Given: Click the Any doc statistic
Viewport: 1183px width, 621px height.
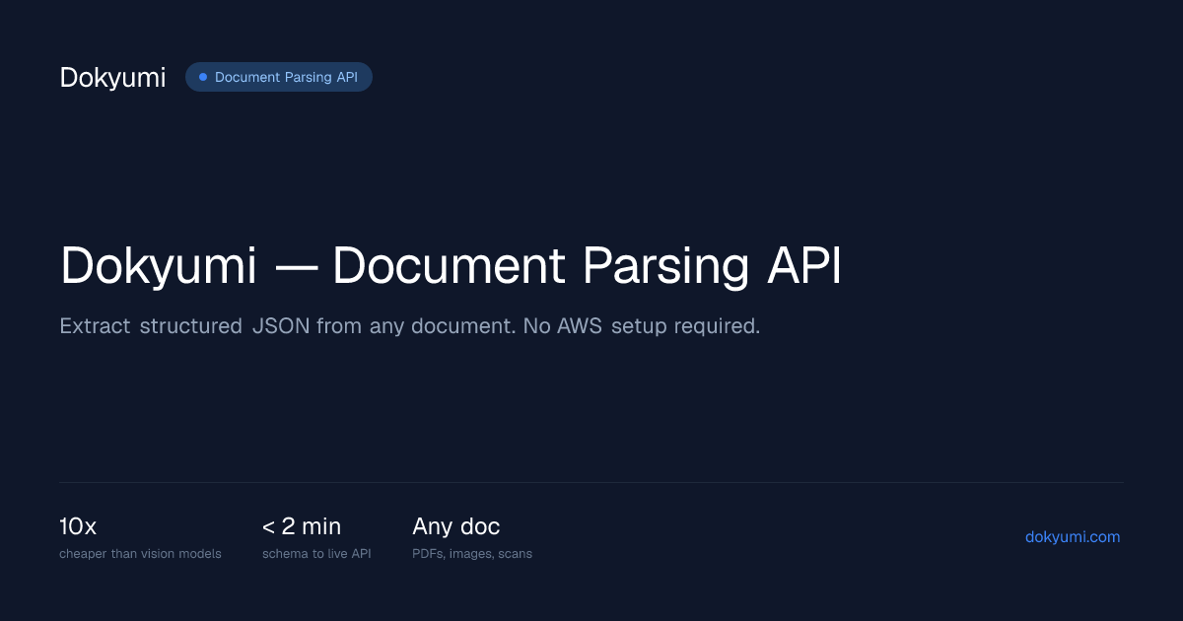Looking at the screenshot, I should [455, 526].
